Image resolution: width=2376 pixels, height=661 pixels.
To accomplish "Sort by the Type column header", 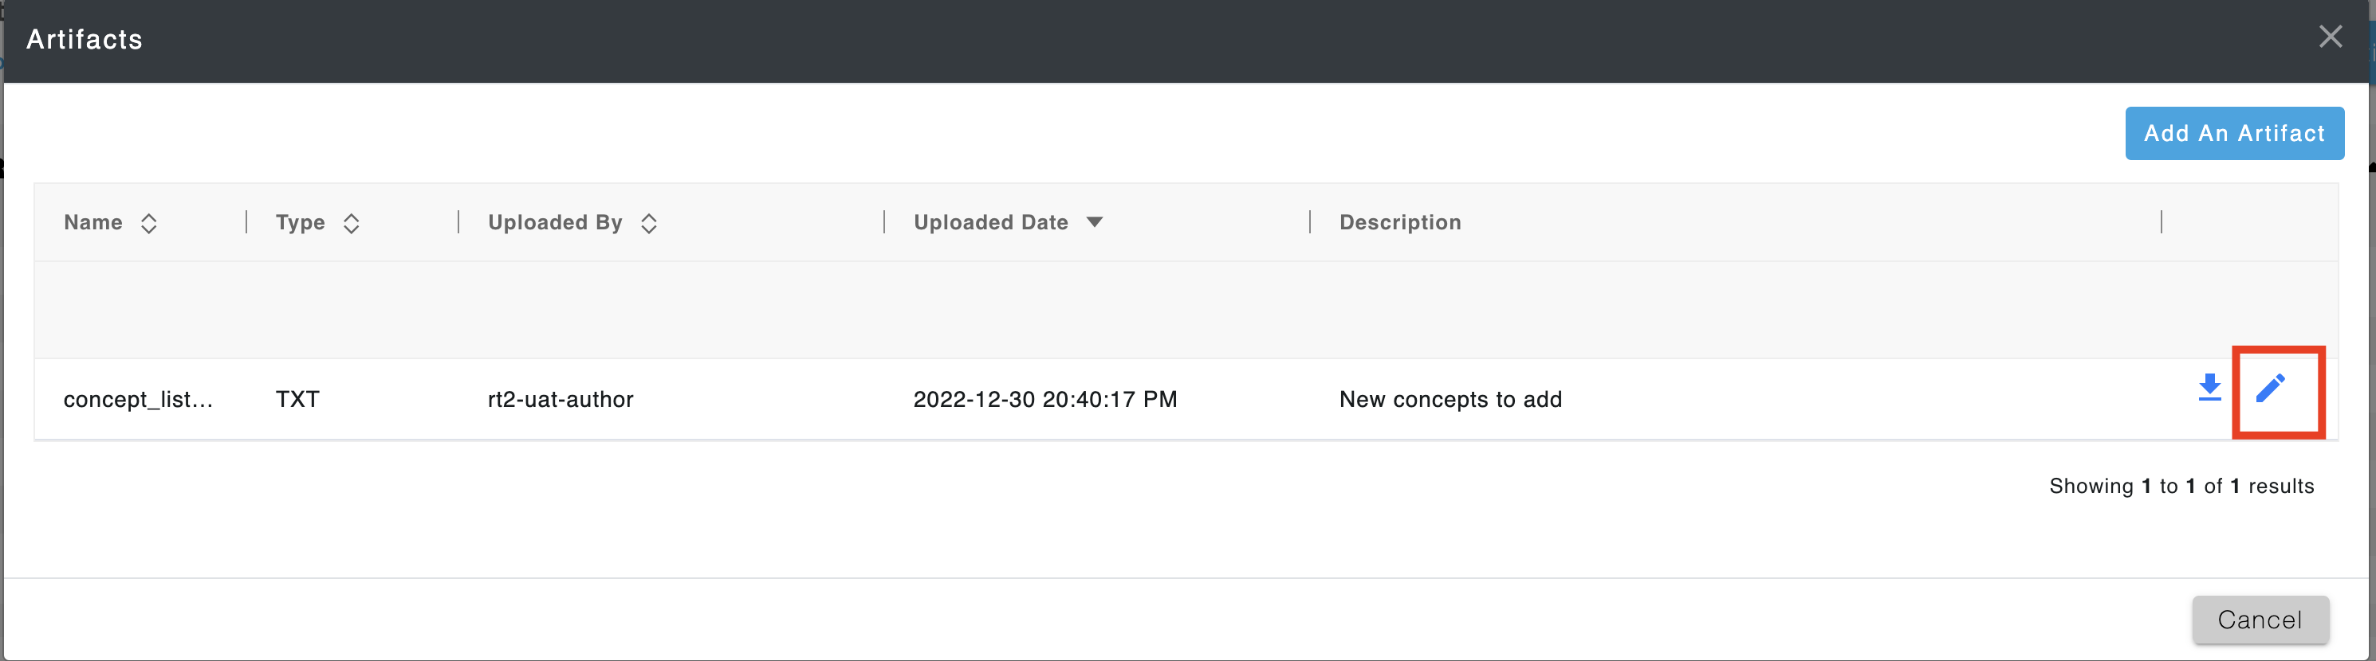I will [300, 222].
